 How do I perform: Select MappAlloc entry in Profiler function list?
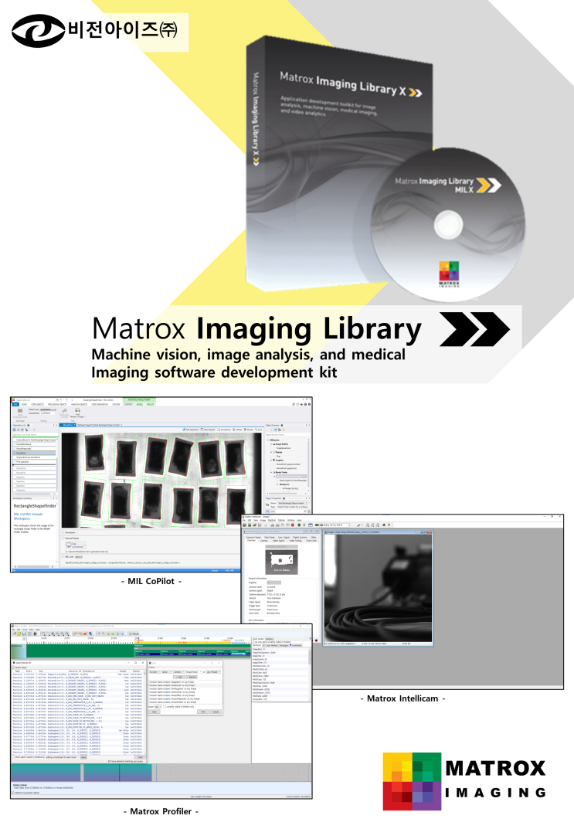[x=259, y=649]
